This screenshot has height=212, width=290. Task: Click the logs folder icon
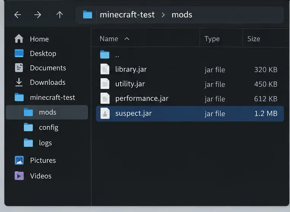pyautogui.click(x=28, y=143)
